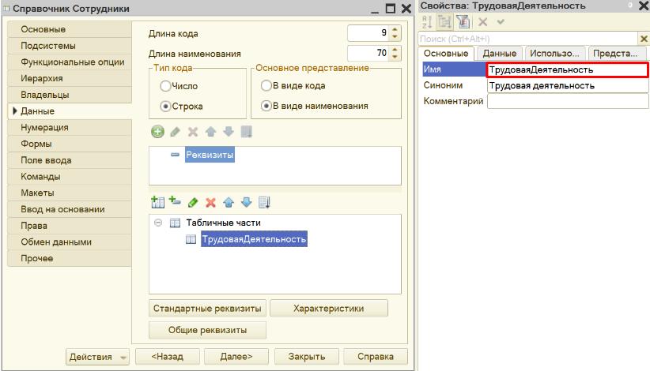This screenshot has width=650, height=371.
Task: Open help with Справка button
Action: [376, 357]
